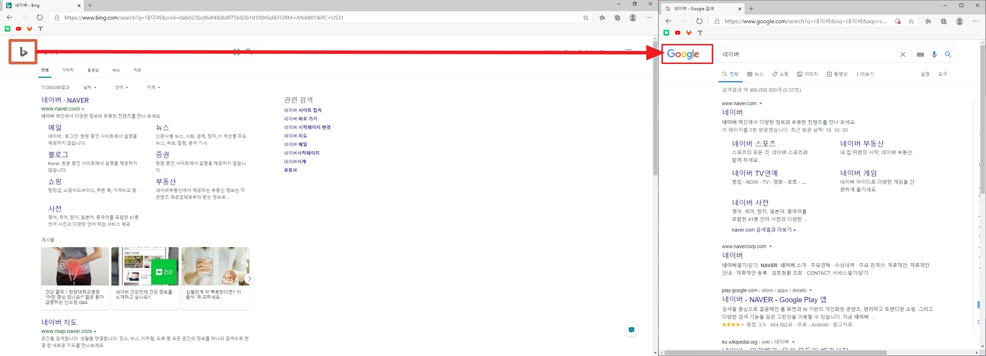
Task: Click the Google logo
Action: tap(683, 54)
